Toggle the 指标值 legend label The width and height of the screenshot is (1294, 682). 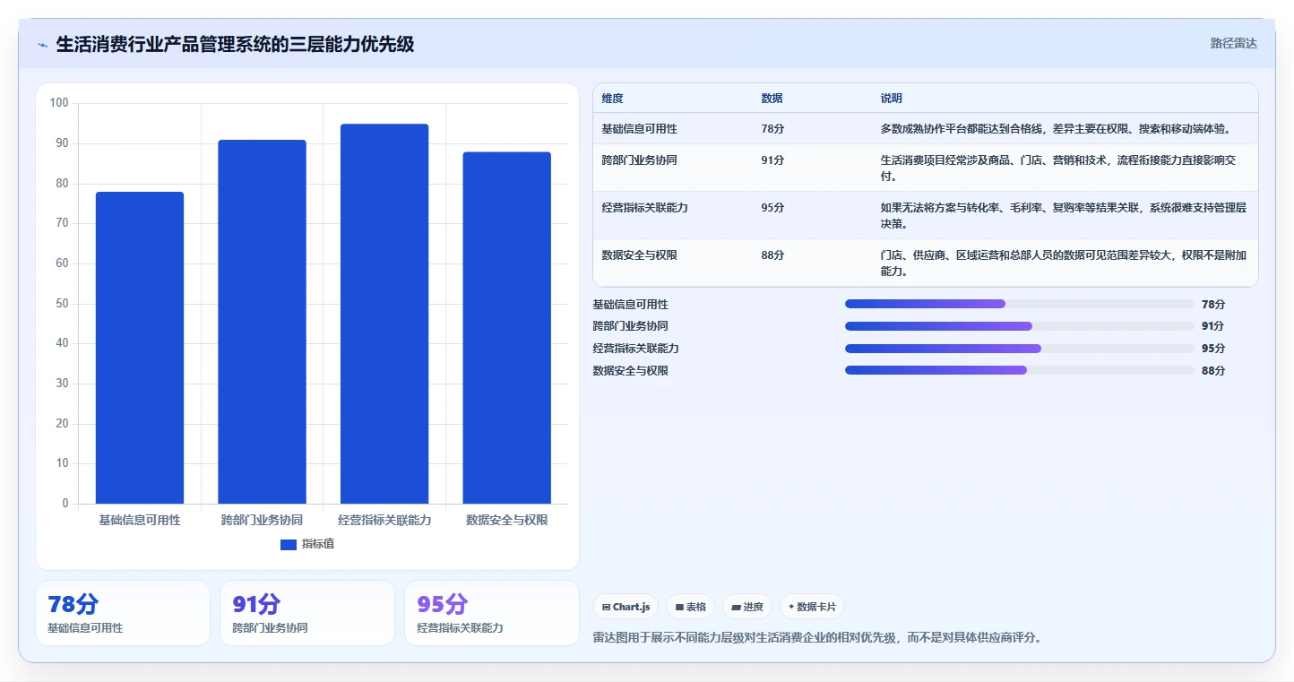pos(318,544)
